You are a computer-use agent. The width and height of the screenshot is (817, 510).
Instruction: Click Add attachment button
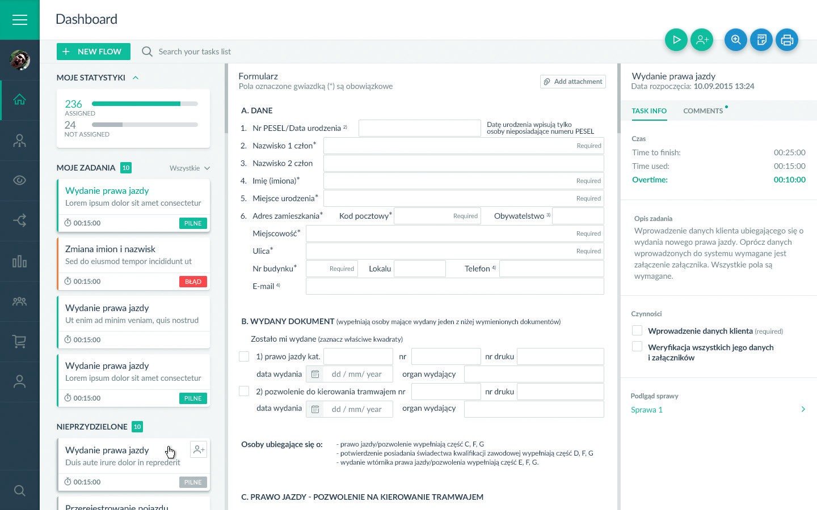point(572,82)
